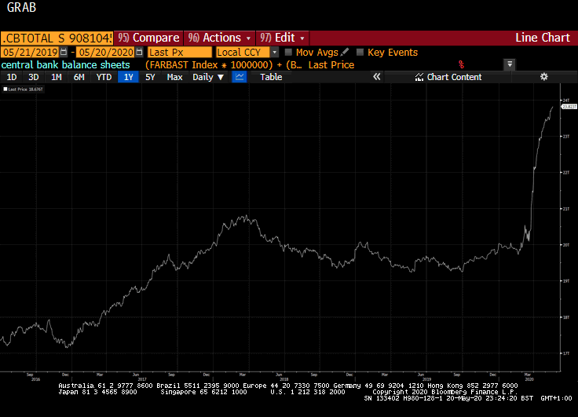
Task: Select the 1M time range tab
Action: [56, 77]
